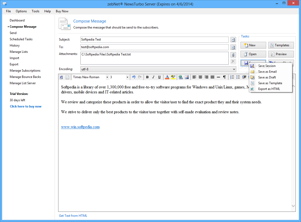Remove attachment with the X icon
301x222 pixels.
233,61
